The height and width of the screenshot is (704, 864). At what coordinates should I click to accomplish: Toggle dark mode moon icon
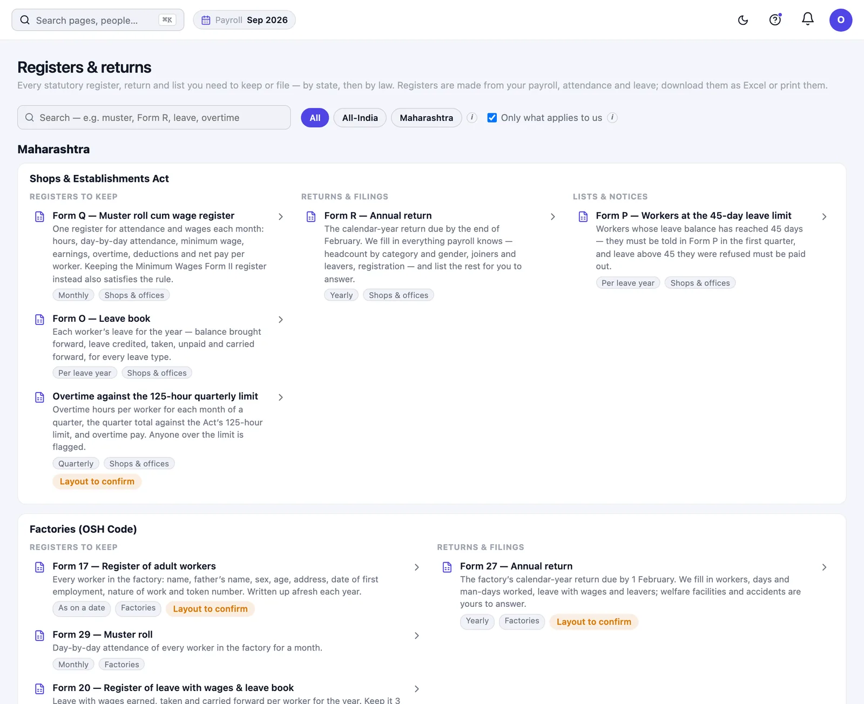[x=743, y=20]
